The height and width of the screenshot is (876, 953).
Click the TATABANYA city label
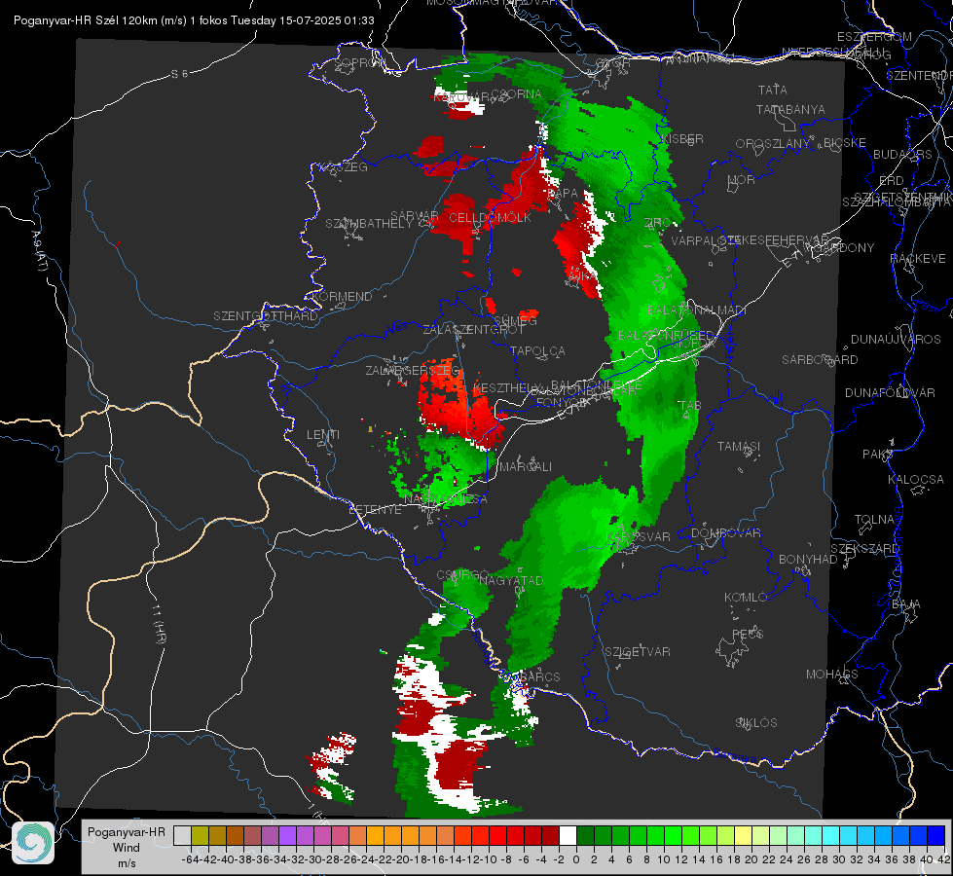tap(790, 109)
